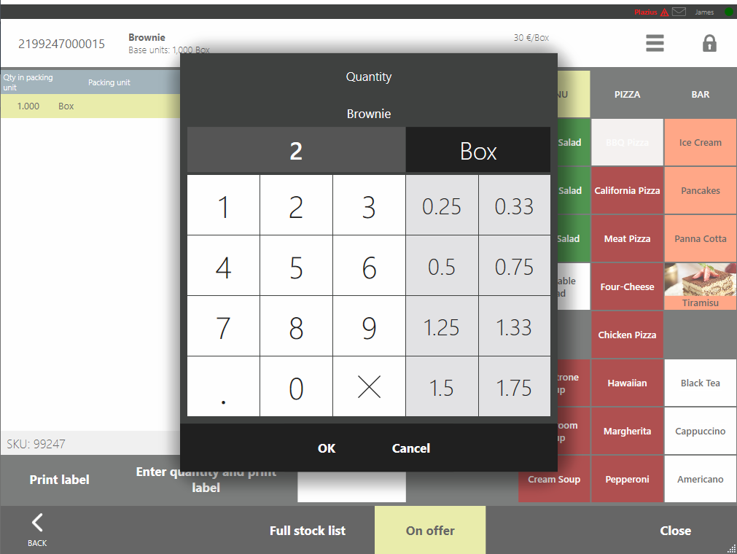Toggle the On offer filter
The height and width of the screenshot is (554, 737).
(429, 530)
